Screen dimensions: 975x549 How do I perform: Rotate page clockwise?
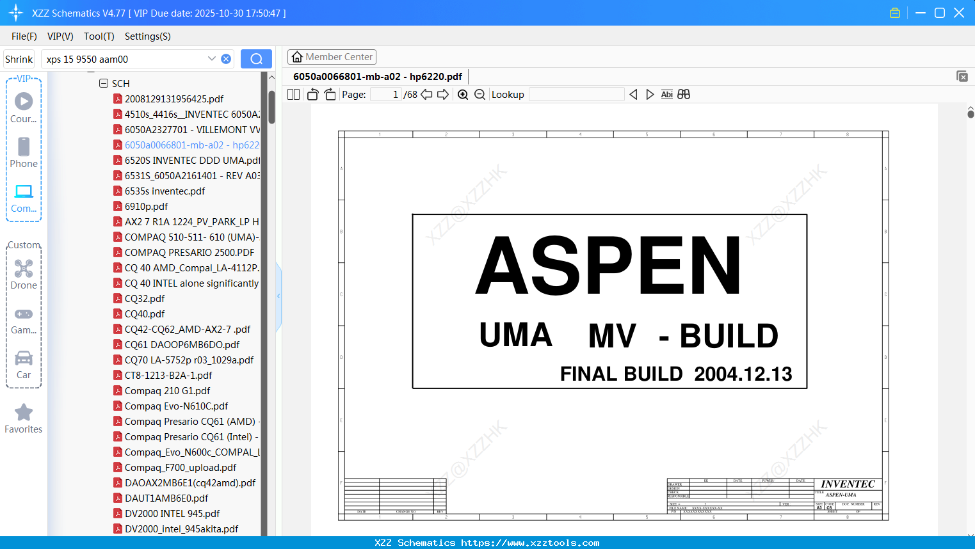pos(330,95)
